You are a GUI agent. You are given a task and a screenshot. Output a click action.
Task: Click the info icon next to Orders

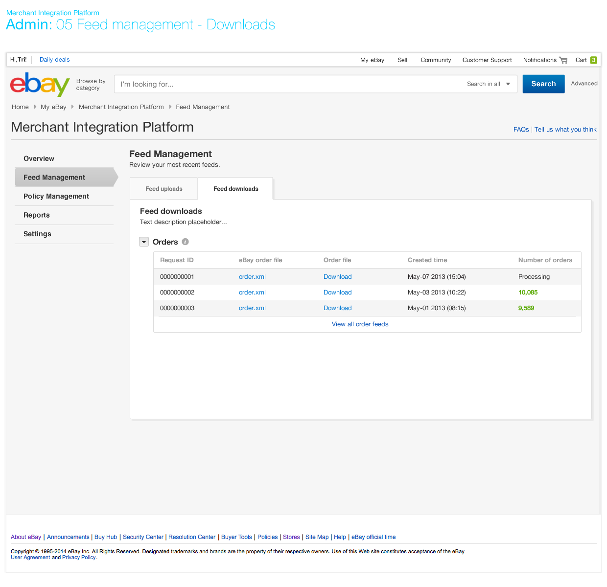click(185, 242)
